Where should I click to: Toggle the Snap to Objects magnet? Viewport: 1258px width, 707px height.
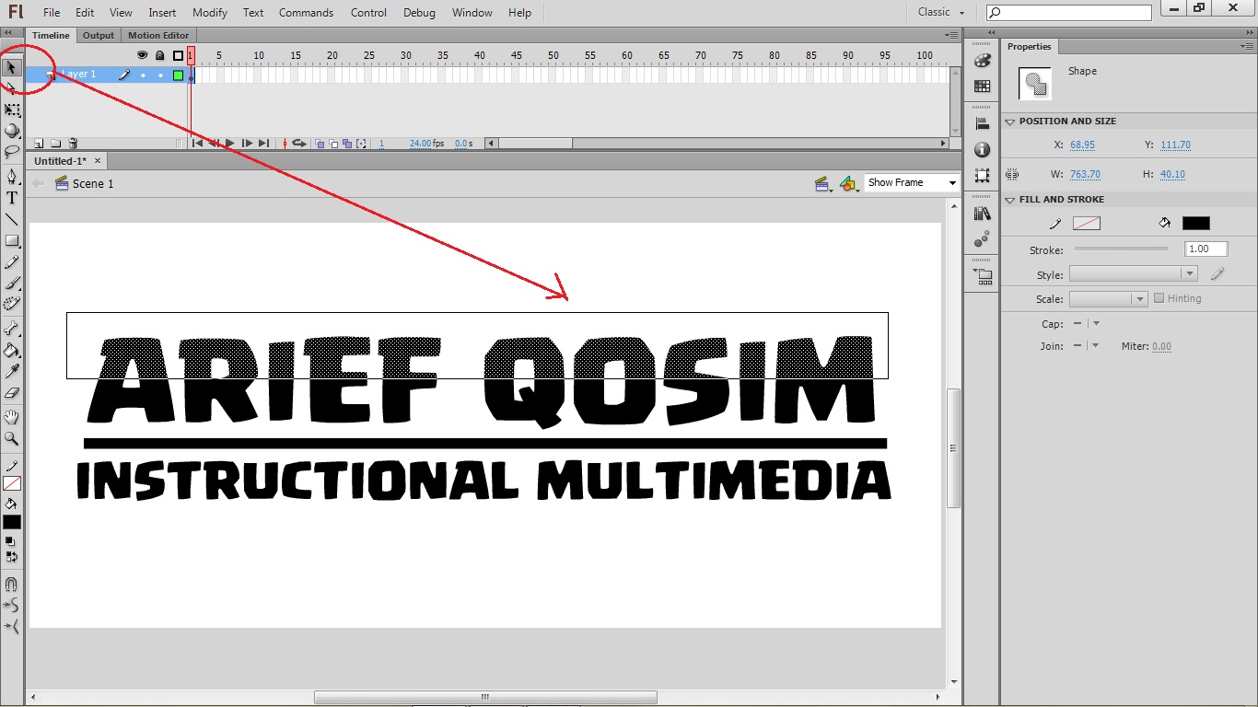(12, 584)
